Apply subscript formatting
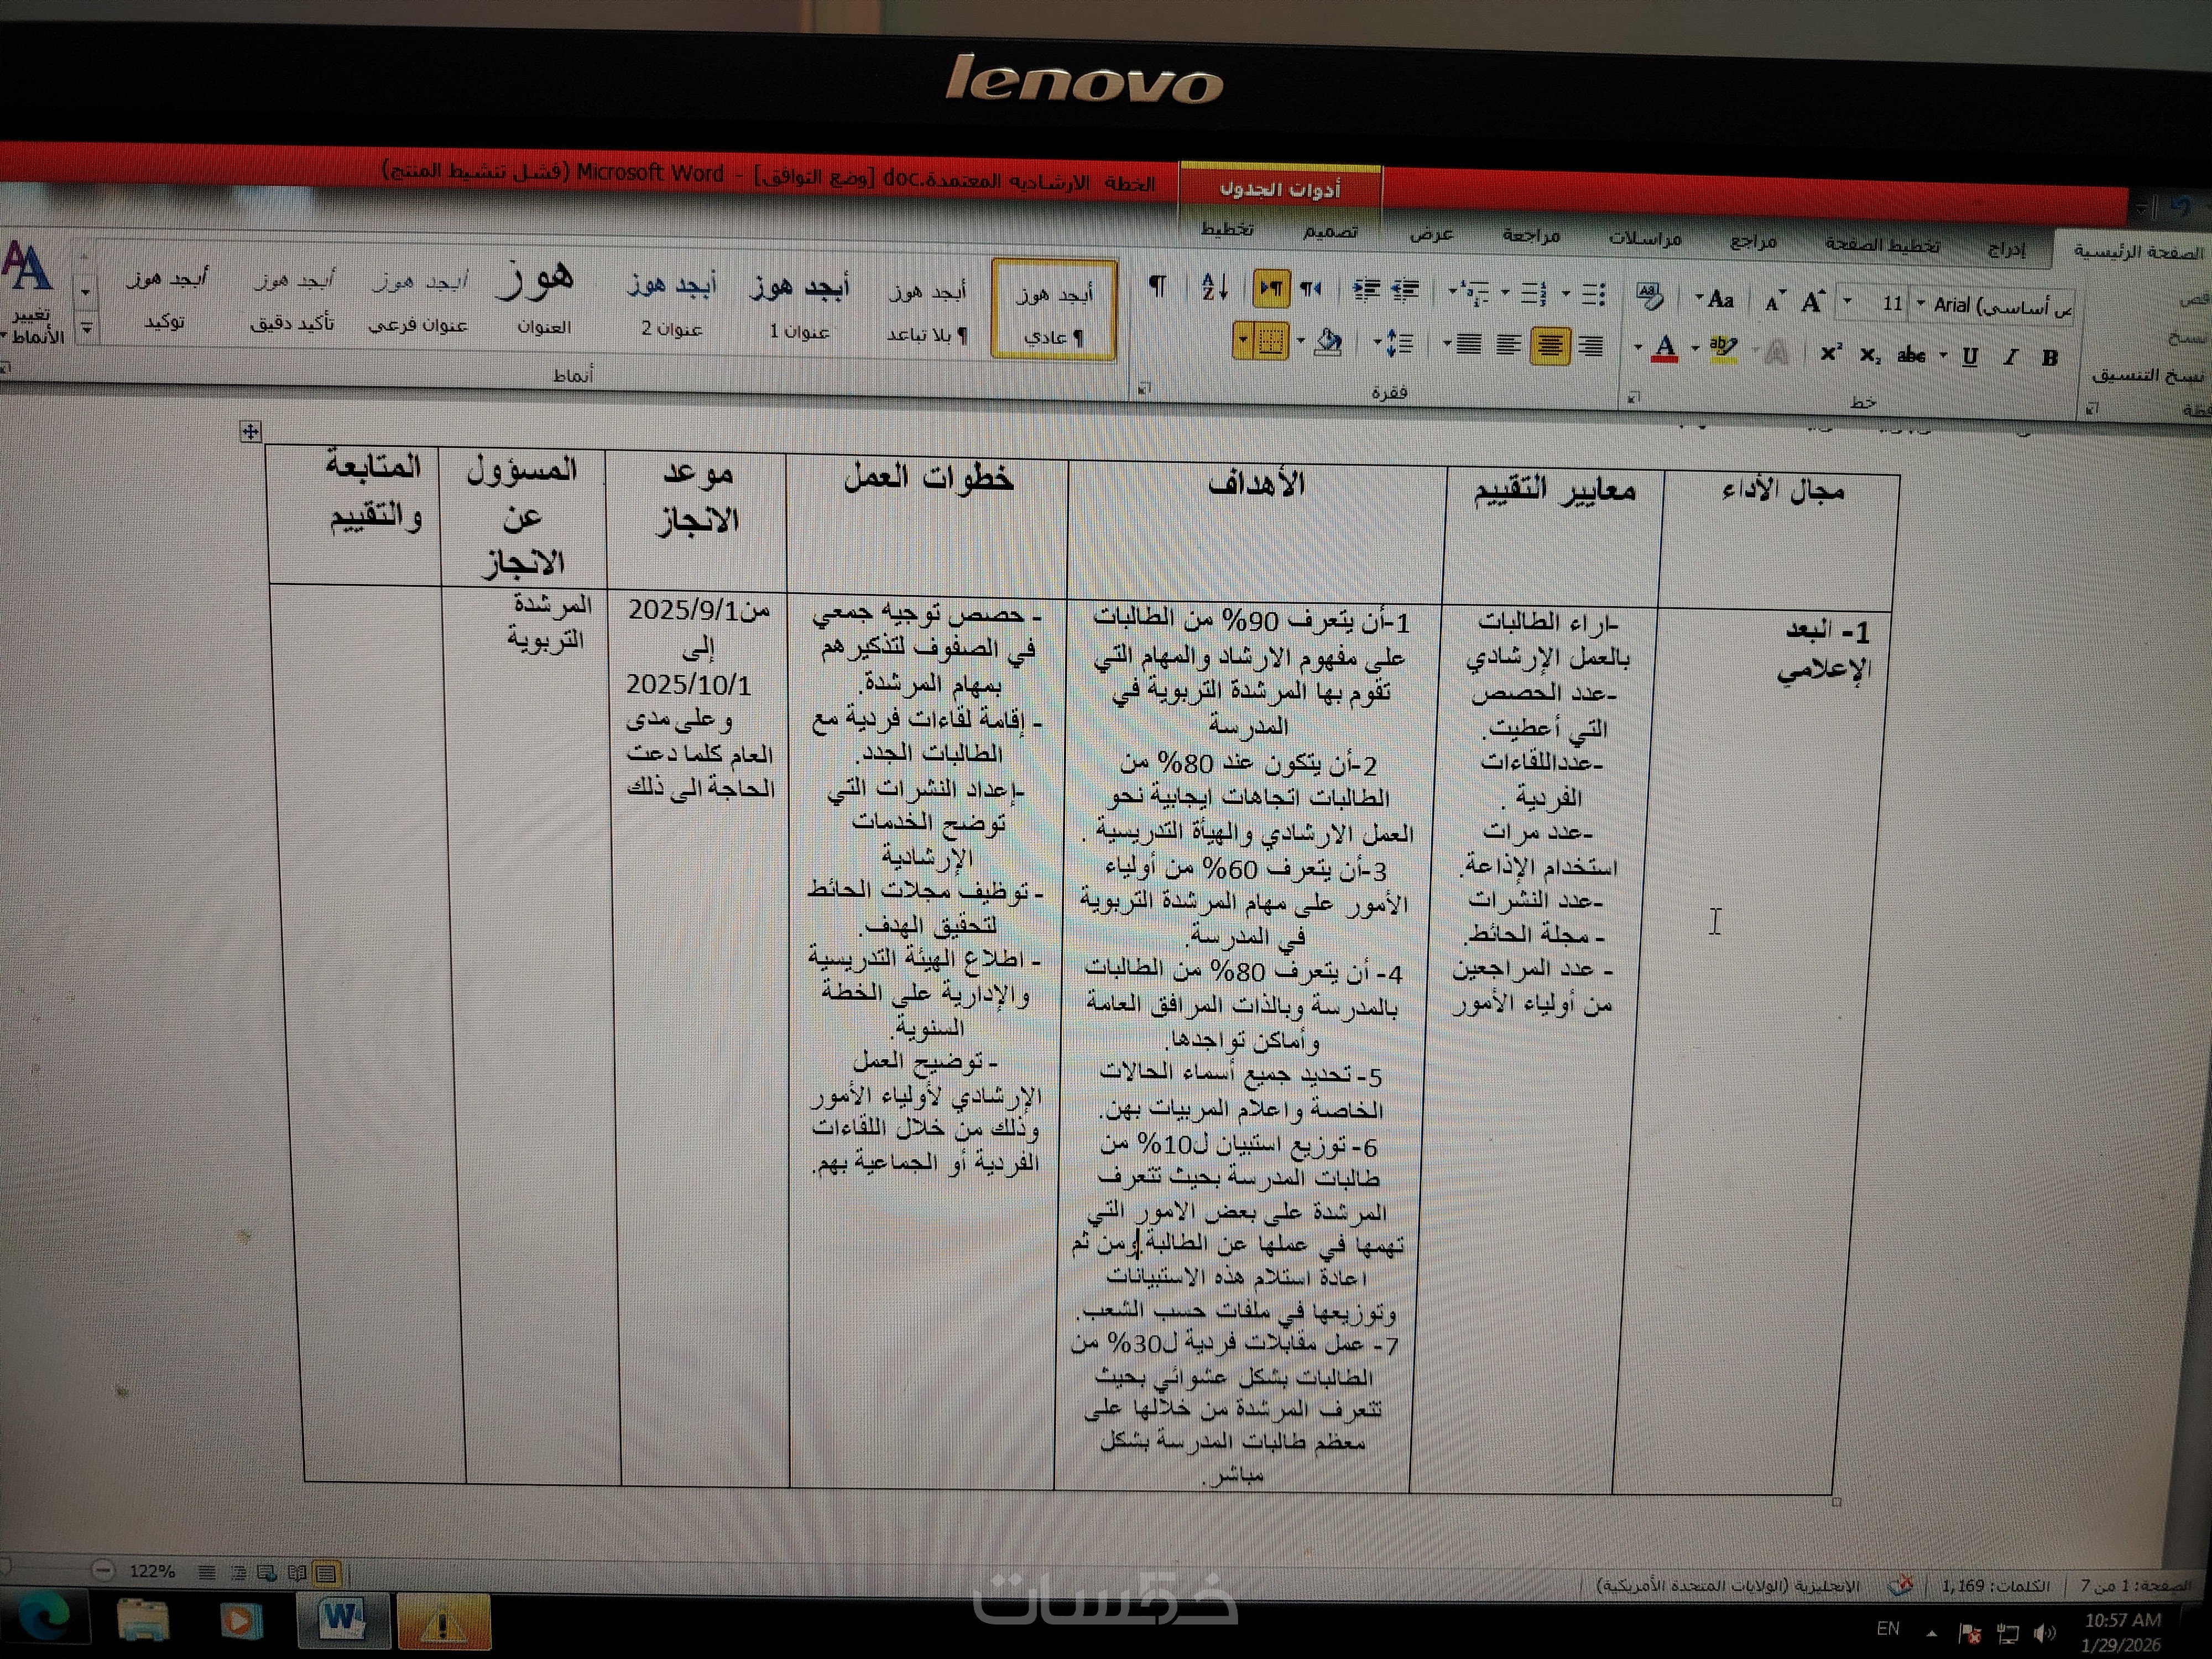The height and width of the screenshot is (1659, 2212). click(x=1870, y=355)
